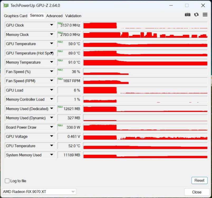212x198 pixels.
Task: Click the 52.0 °C CPU Temperature value
Action: (69, 146)
